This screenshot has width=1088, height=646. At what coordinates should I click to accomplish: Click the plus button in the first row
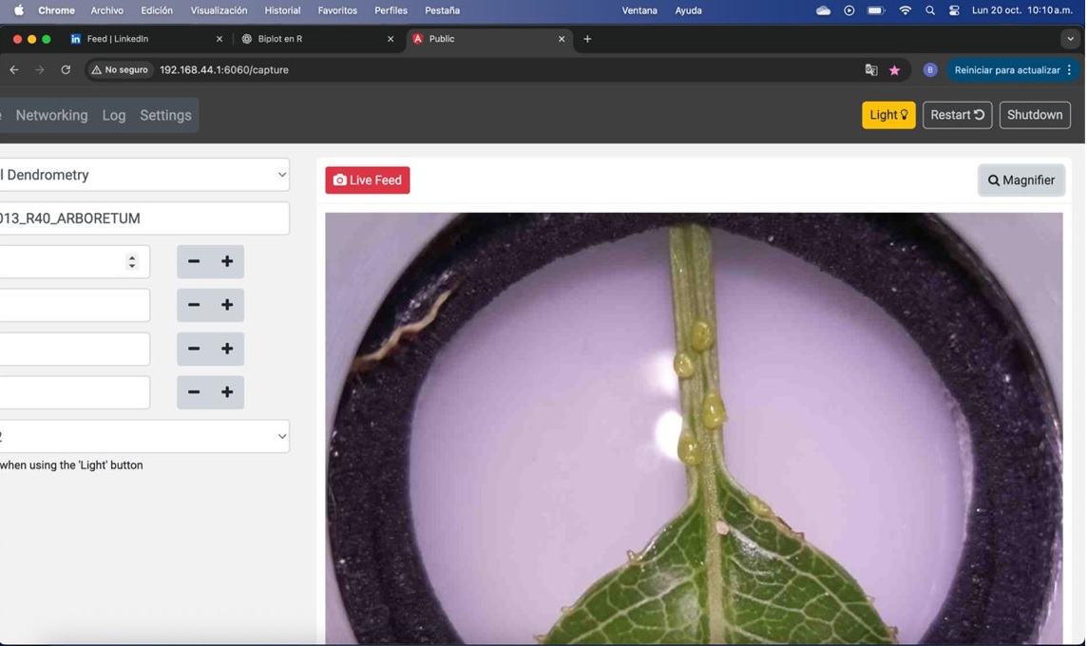pos(227,261)
